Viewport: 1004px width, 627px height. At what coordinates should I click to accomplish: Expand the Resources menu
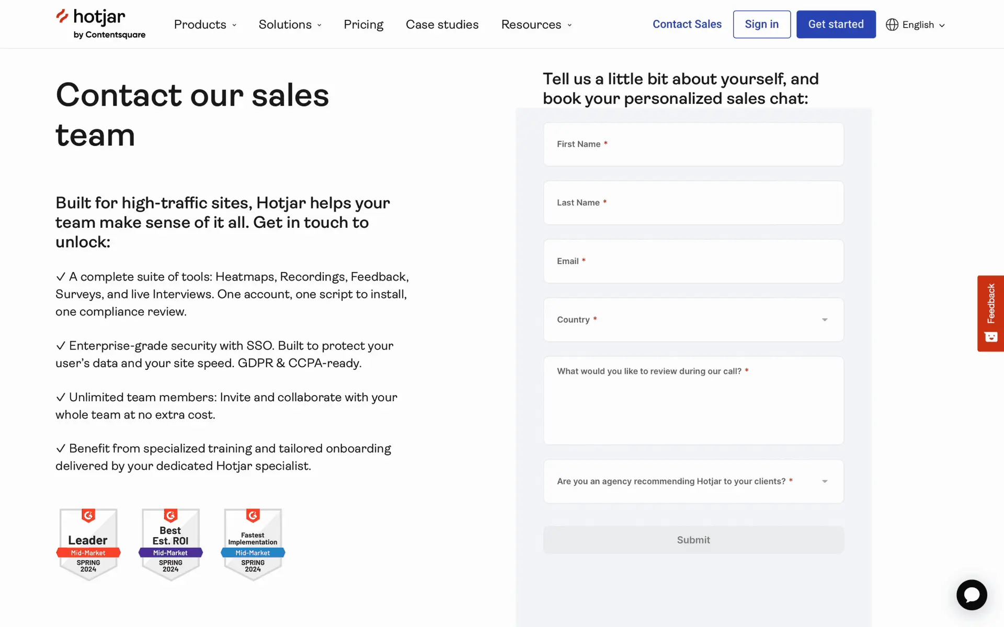(536, 25)
